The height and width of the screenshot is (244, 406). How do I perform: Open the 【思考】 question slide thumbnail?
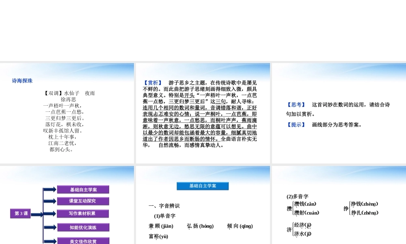pyautogui.click(x=339, y=113)
